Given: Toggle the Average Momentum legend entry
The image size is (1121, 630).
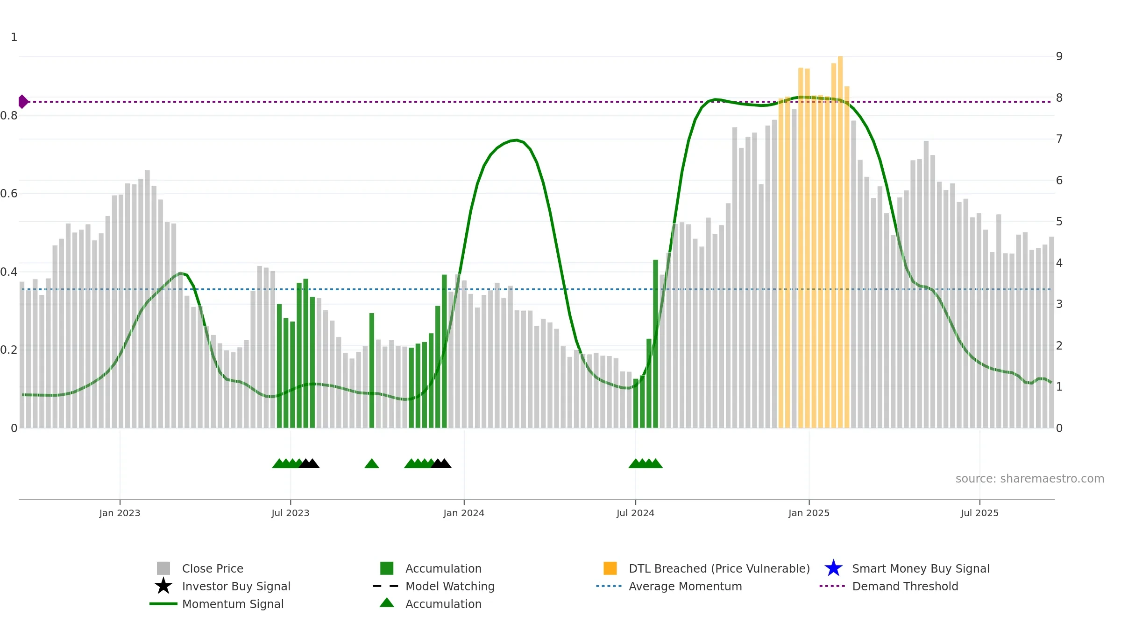Looking at the screenshot, I should (x=685, y=586).
